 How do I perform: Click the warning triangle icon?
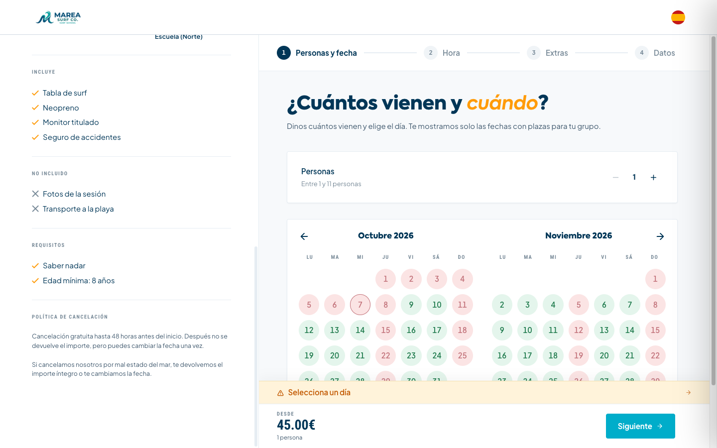click(x=280, y=393)
